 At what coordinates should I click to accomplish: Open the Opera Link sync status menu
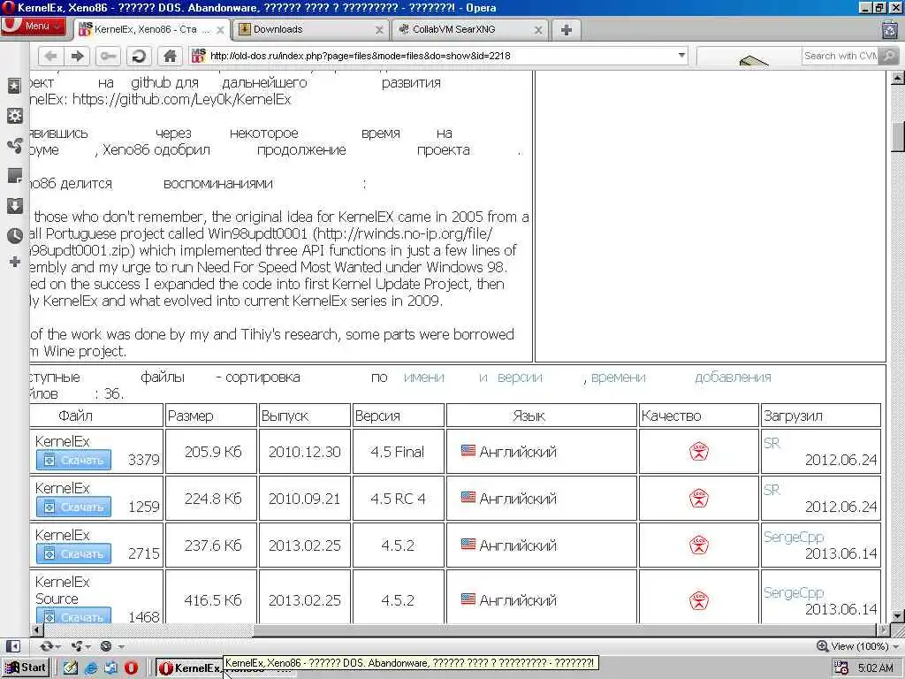[50, 646]
